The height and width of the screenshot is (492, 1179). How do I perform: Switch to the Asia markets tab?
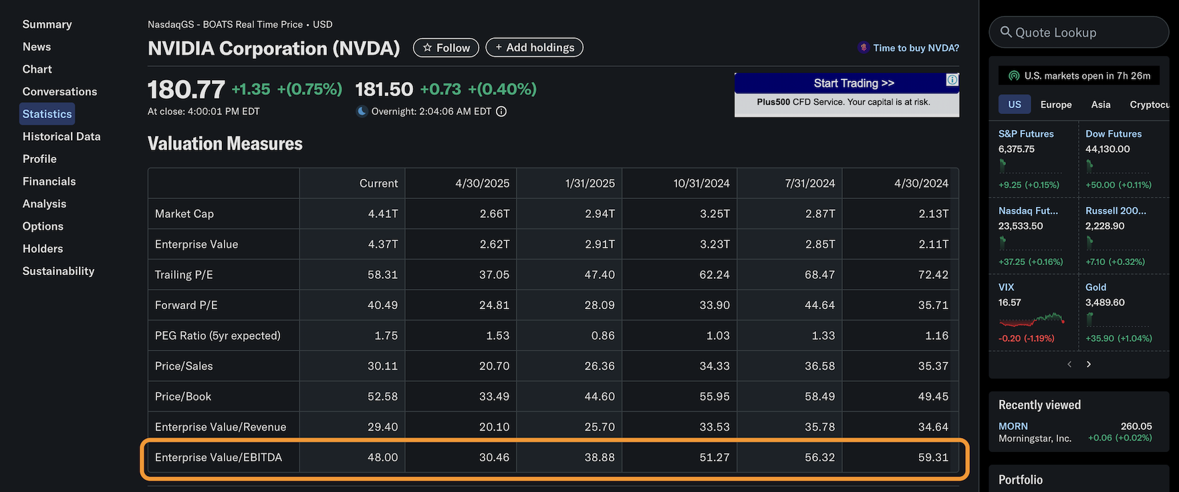1101,104
